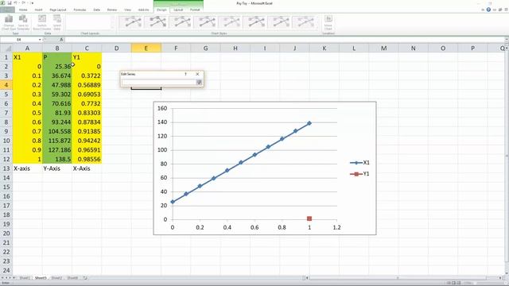Open the Data ribbon tab
This screenshot has width=509, height=286.
(97, 10)
